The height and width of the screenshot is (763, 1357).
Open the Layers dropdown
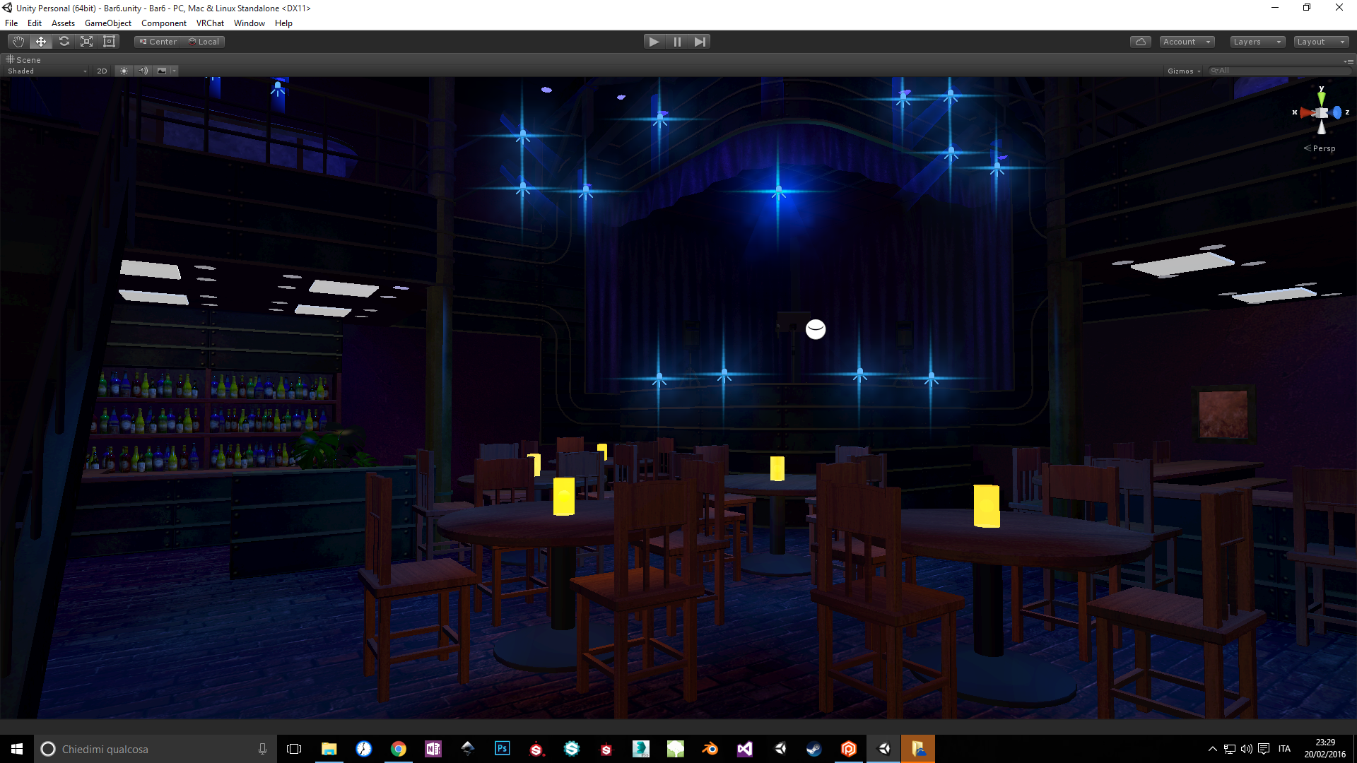1257,42
